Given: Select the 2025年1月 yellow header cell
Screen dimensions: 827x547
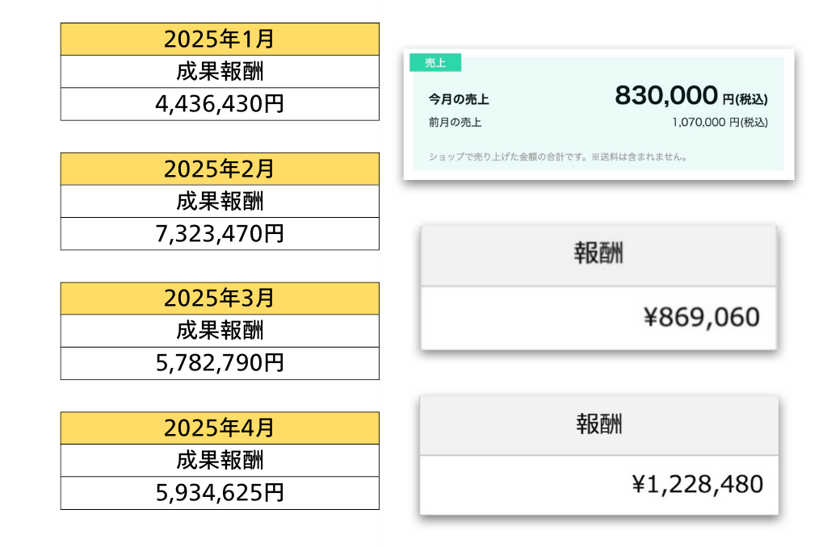Looking at the screenshot, I should click(x=220, y=40).
